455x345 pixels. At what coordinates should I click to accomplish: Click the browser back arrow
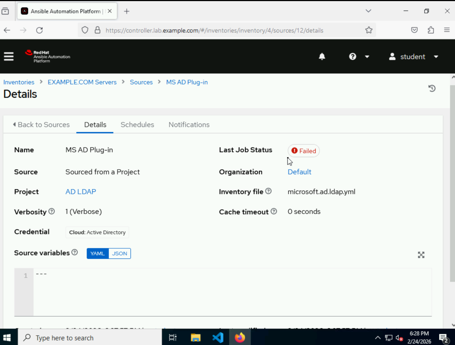pos(7,30)
